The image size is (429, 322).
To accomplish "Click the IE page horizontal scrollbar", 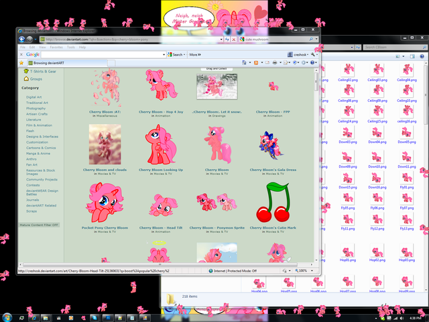I will [166, 264].
